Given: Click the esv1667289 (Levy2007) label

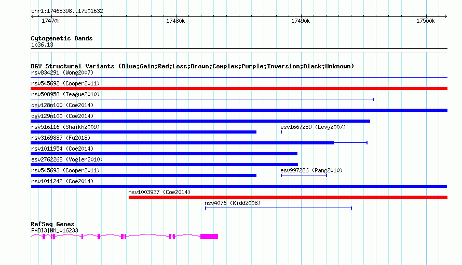Looking at the screenshot, I should coord(313,127).
